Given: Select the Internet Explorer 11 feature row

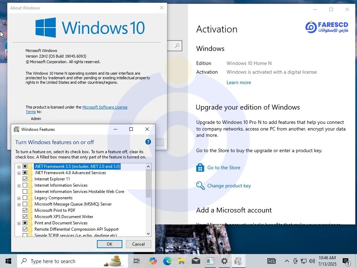Looking at the screenshot, I should point(52,179).
